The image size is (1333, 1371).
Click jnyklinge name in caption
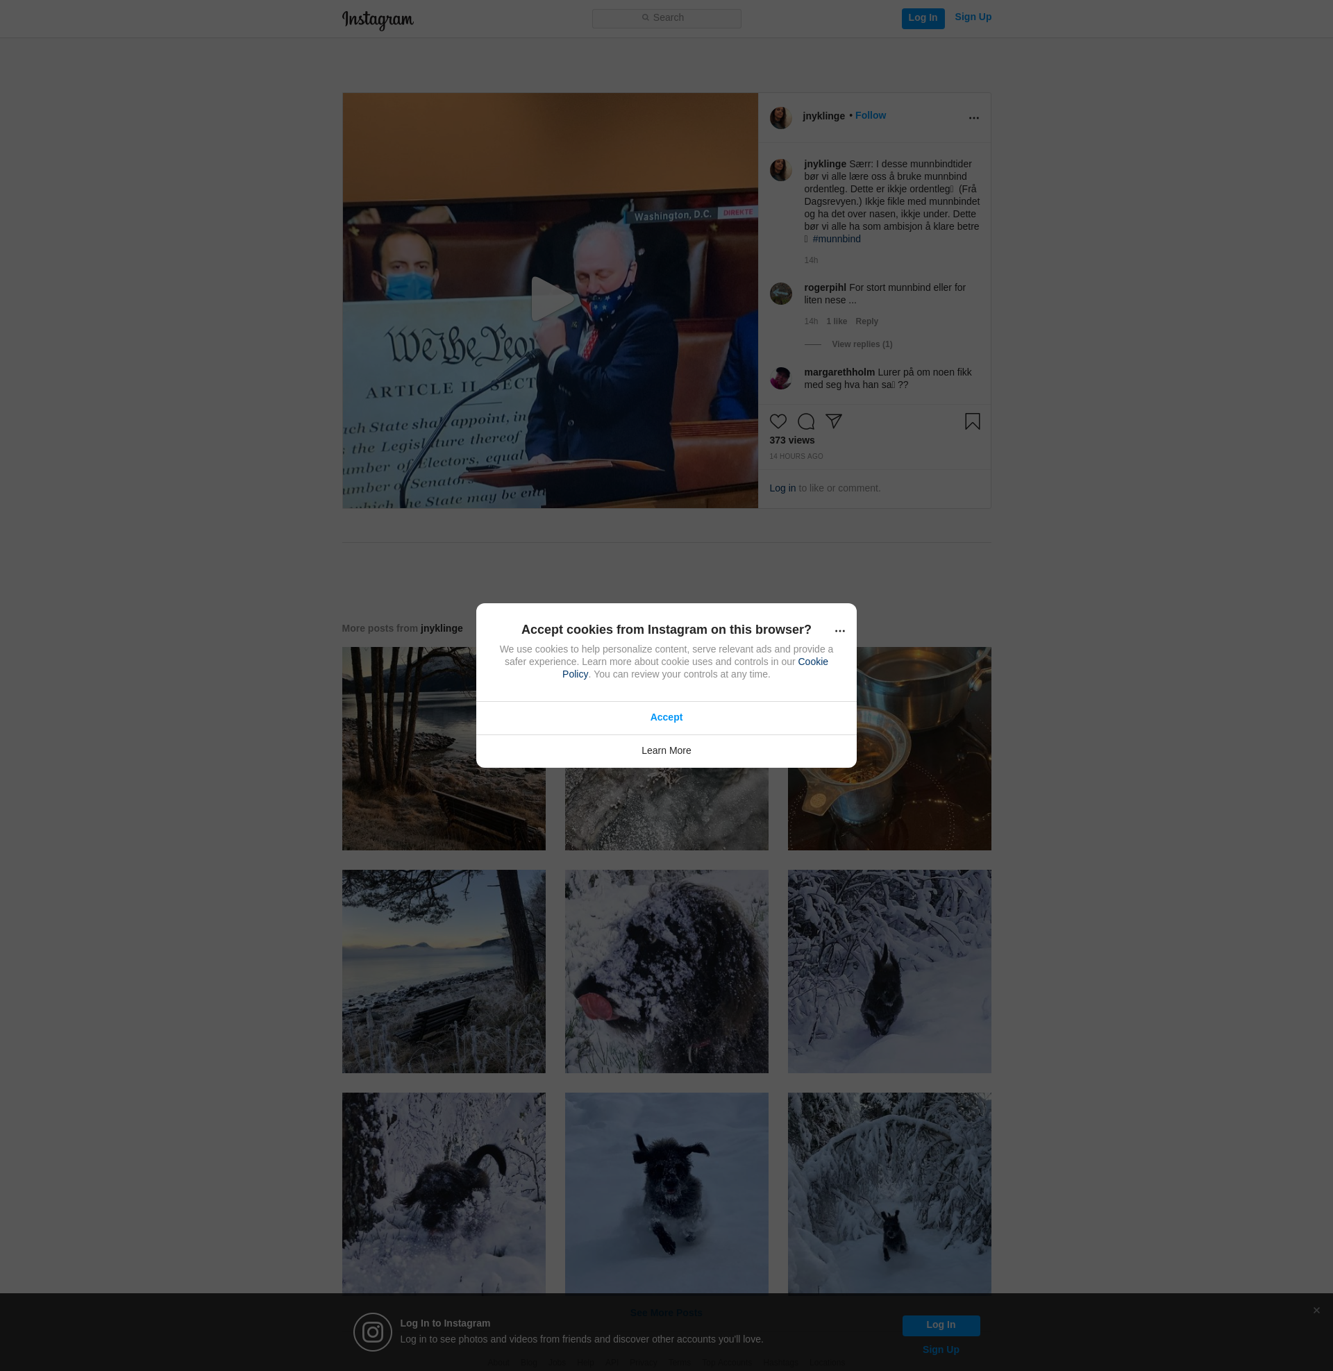click(x=825, y=165)
